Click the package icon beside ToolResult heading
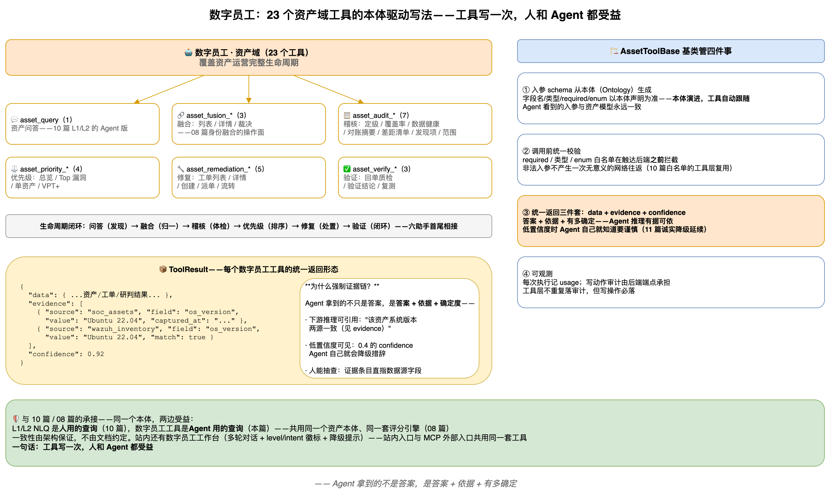The height and width of the screenshot is (495, 828). tap(163, 269)
